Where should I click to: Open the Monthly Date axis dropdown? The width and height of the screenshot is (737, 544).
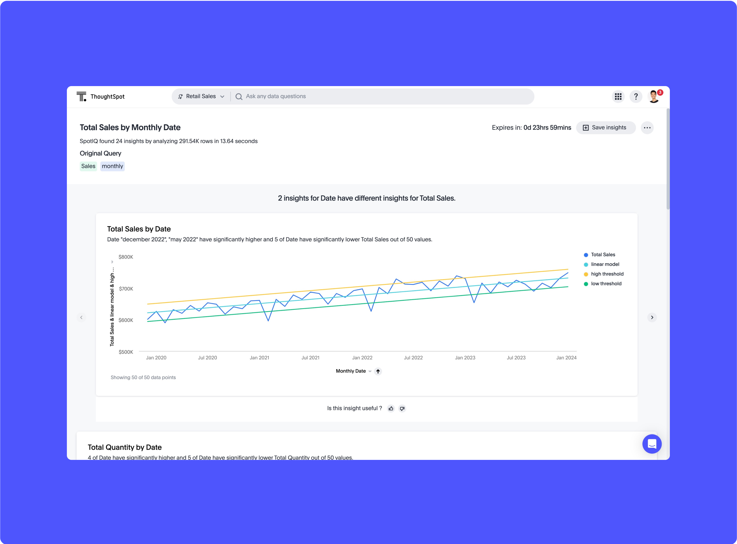click(370, 372)
